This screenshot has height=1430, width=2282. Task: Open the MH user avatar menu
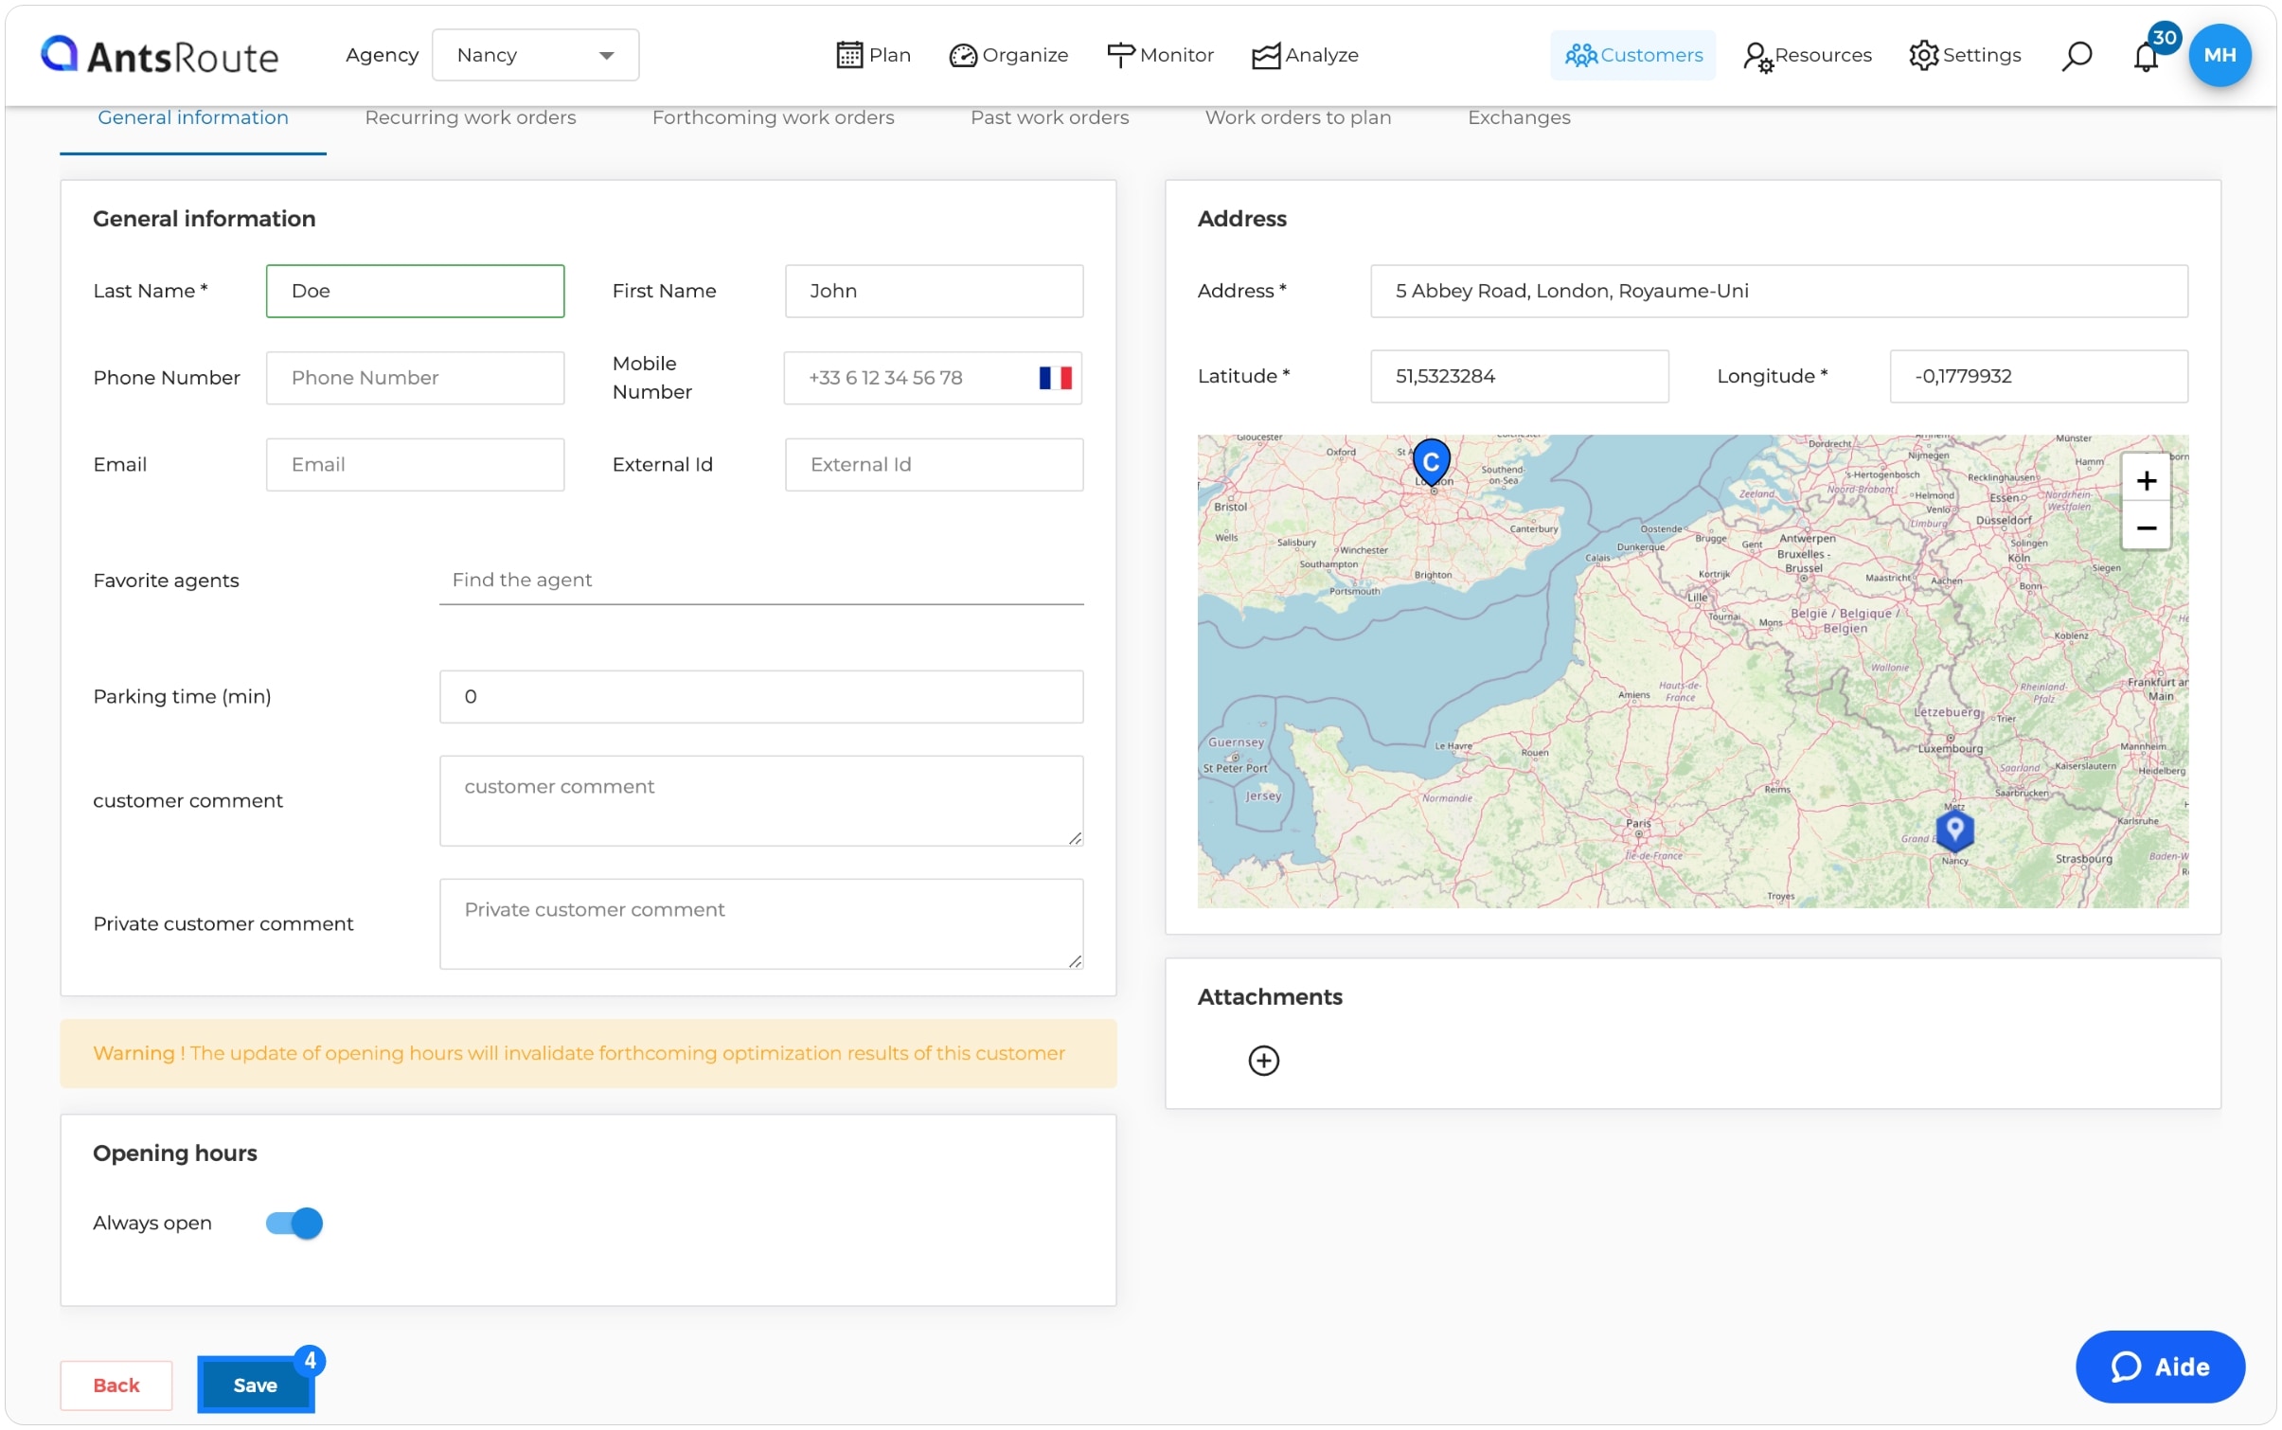(x=2219, y=55)
